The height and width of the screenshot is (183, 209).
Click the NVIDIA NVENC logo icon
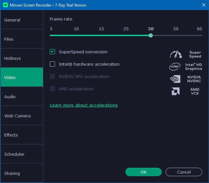coord(175,79)
